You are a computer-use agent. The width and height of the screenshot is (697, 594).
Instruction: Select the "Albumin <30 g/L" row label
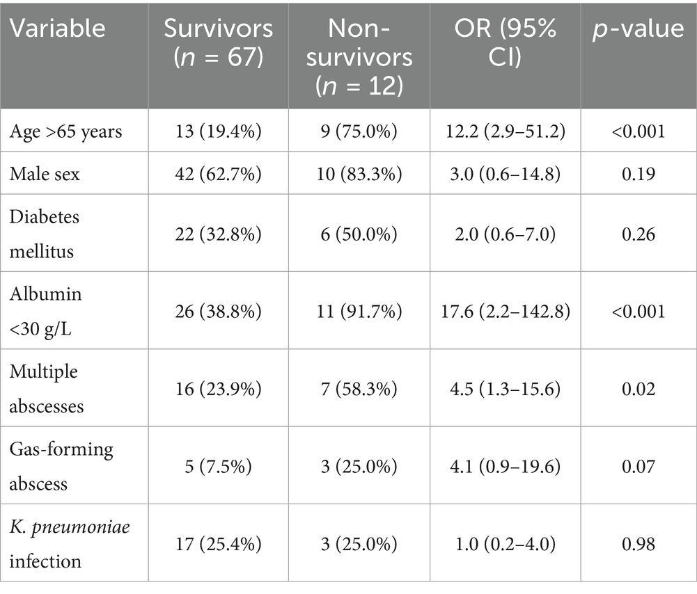(47, 310)
